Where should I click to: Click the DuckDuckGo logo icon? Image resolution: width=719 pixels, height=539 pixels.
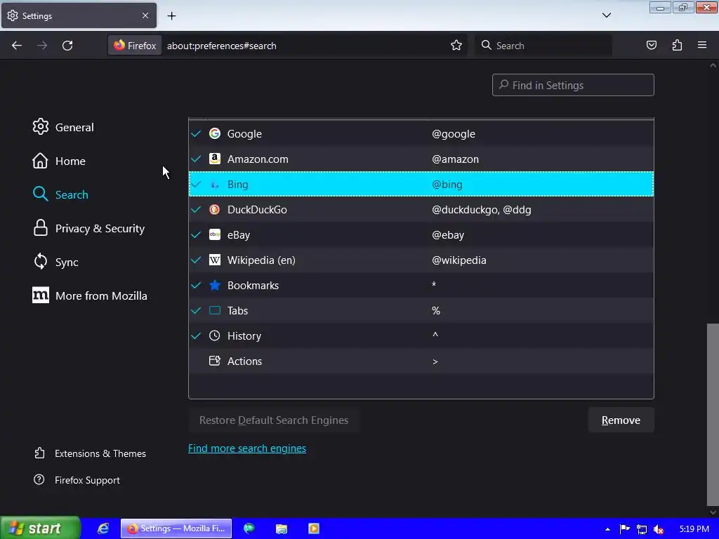[215, 209]
